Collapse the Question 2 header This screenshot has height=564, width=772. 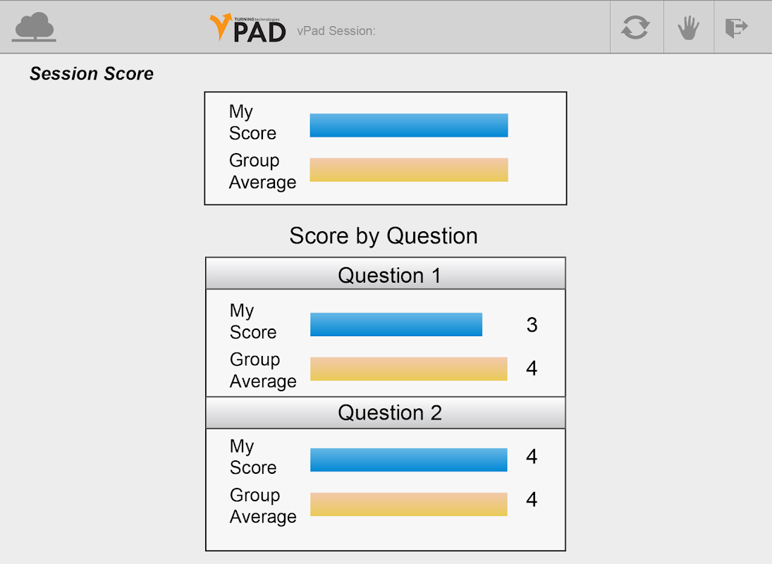point(386,412)
